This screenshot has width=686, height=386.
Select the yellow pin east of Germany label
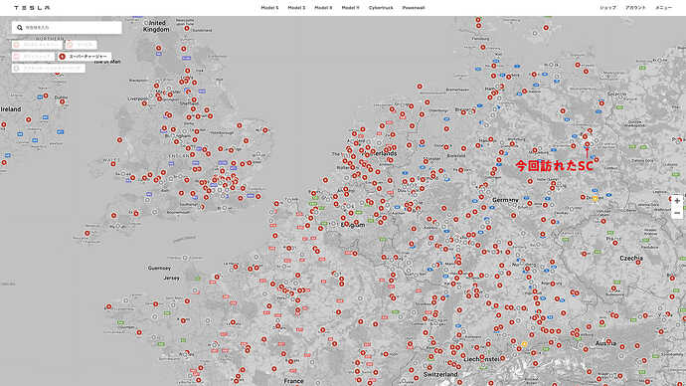tap(595, 198)
